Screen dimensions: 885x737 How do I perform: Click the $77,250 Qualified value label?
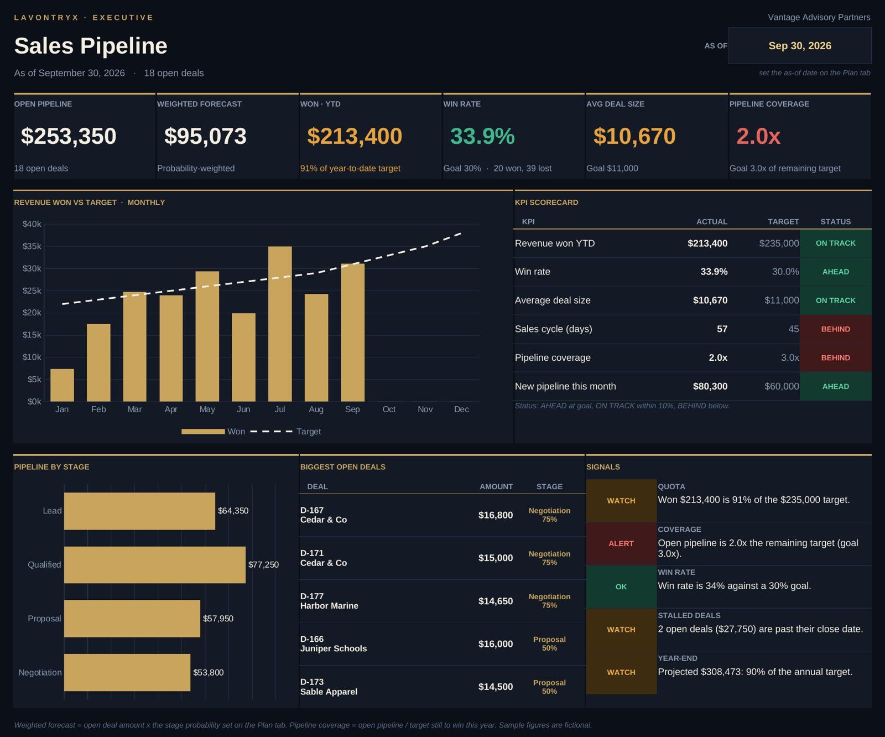click(x=263, y=565)
